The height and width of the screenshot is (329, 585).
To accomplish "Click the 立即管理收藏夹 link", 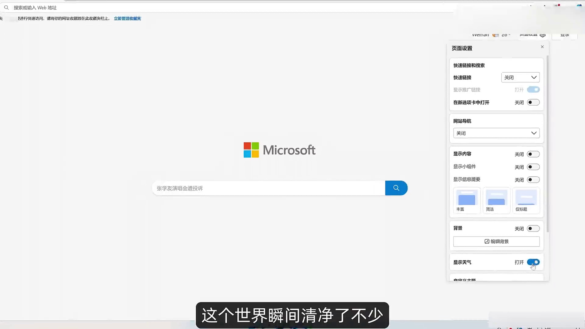I will (127, 19).
